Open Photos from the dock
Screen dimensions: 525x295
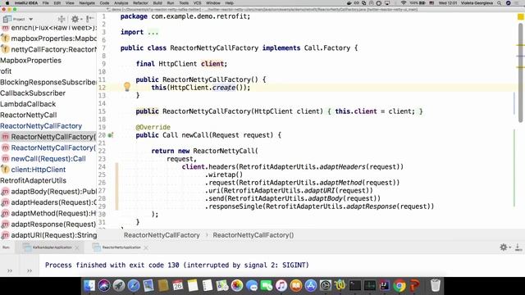coord(237,286)
